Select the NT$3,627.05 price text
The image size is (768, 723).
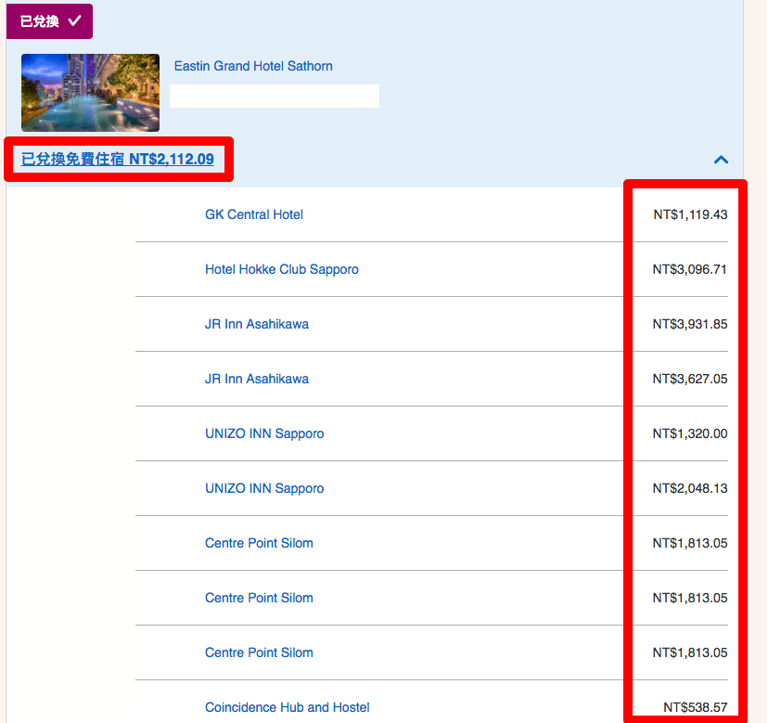pos(690,379)
